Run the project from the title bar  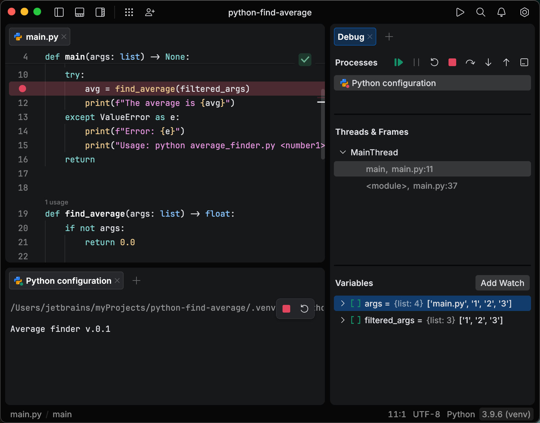pos(460,13)
